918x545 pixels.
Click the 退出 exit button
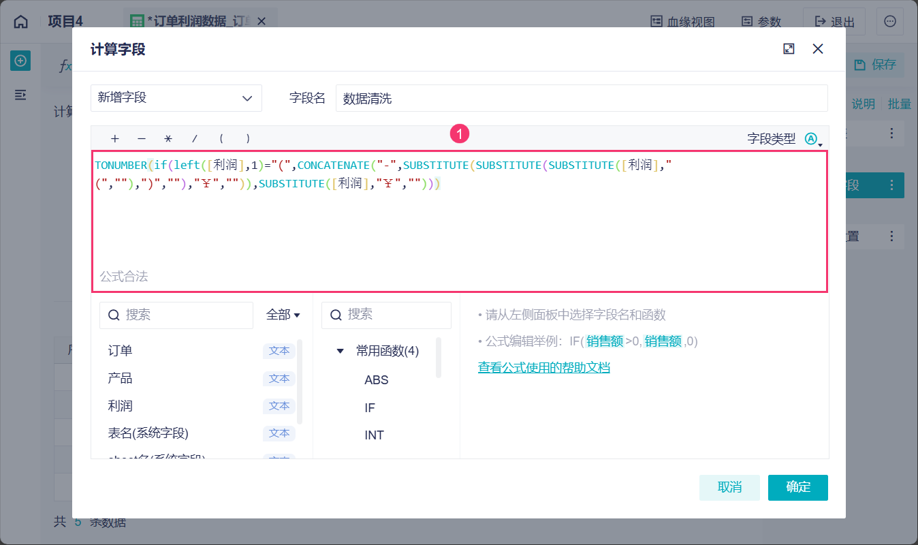click(834, 22)
